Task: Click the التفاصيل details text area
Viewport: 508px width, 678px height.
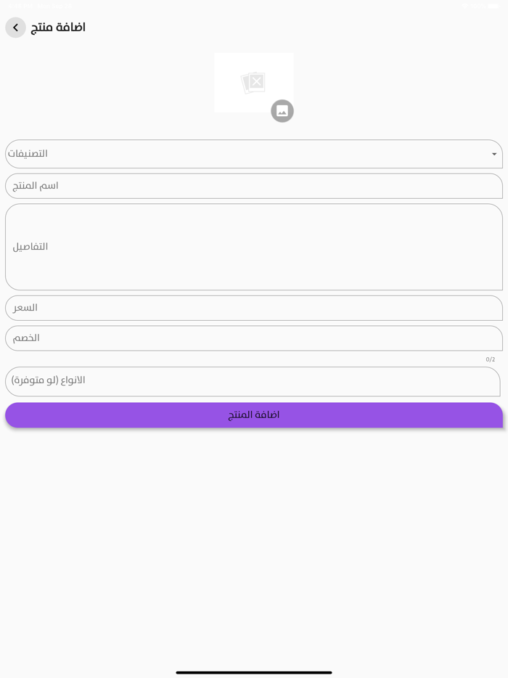Action: (254, 247)
